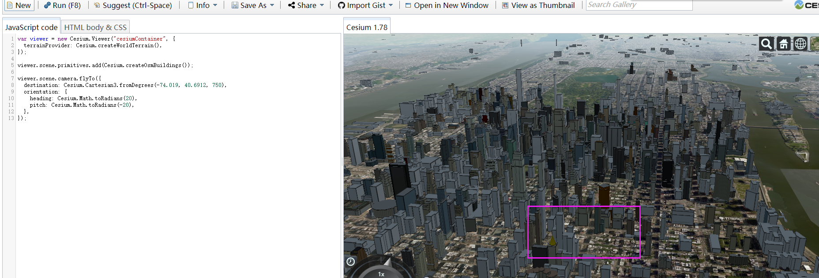This screenshot has width=819, height=278.
Task: Open the scene mode globe picker
Action: pos(800,44)
